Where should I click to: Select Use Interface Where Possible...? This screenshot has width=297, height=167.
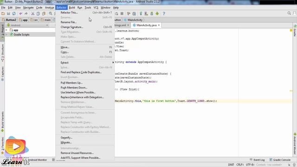click(85, 92)
